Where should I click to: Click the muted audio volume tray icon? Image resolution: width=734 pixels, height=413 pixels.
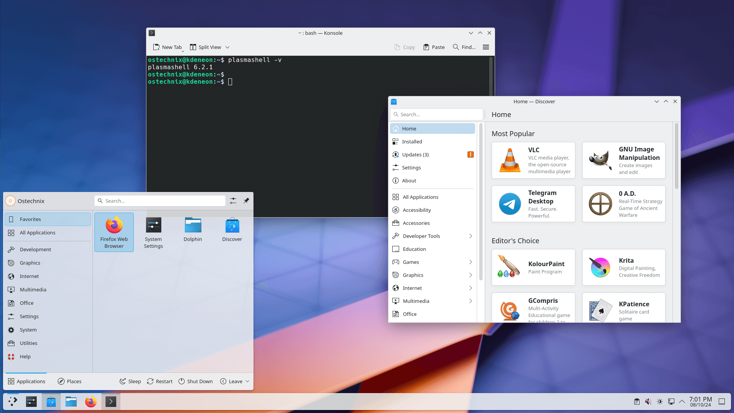coord(648,402)
